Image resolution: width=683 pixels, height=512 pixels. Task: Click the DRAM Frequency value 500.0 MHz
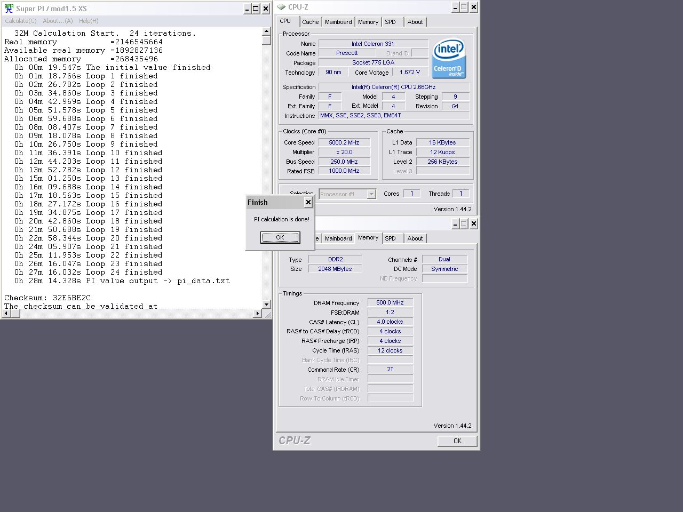(x=390, y=302)
